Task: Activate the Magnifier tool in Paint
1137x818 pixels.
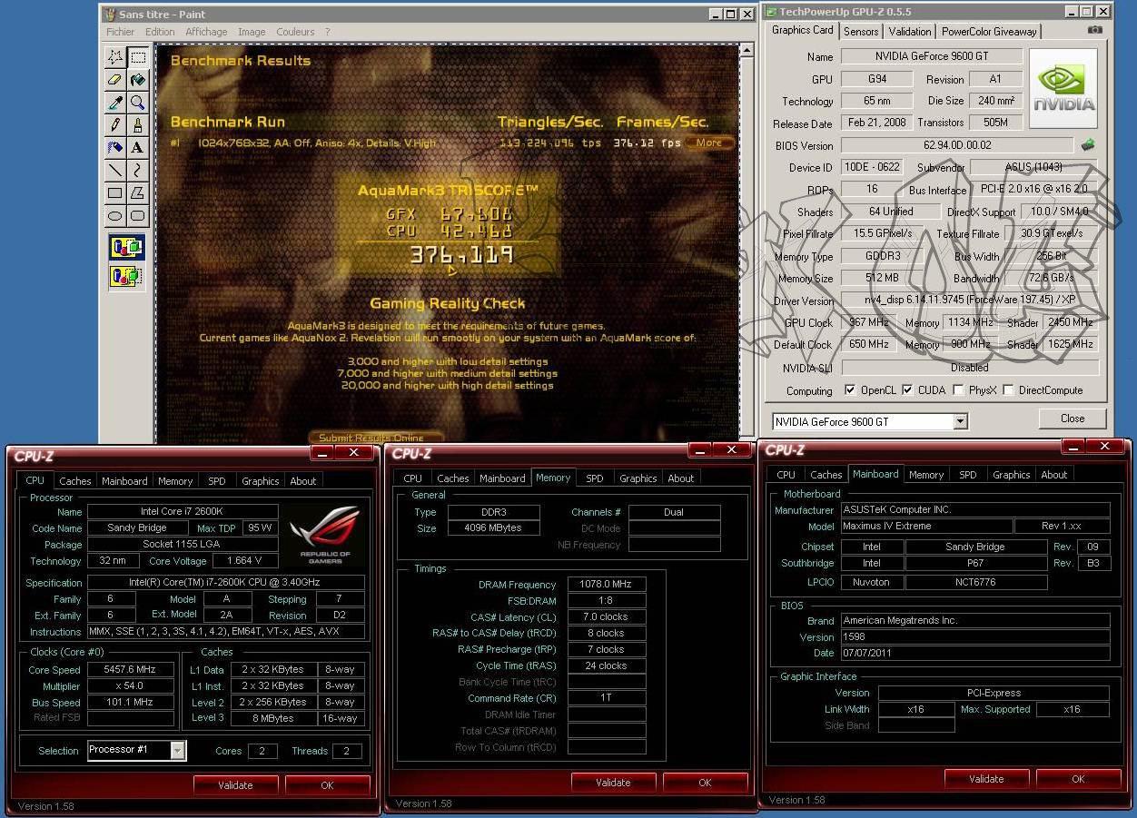Action: click(138, 102)
